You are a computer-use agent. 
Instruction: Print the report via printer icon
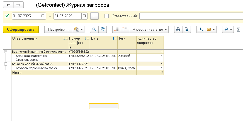[x=178, y=29]
